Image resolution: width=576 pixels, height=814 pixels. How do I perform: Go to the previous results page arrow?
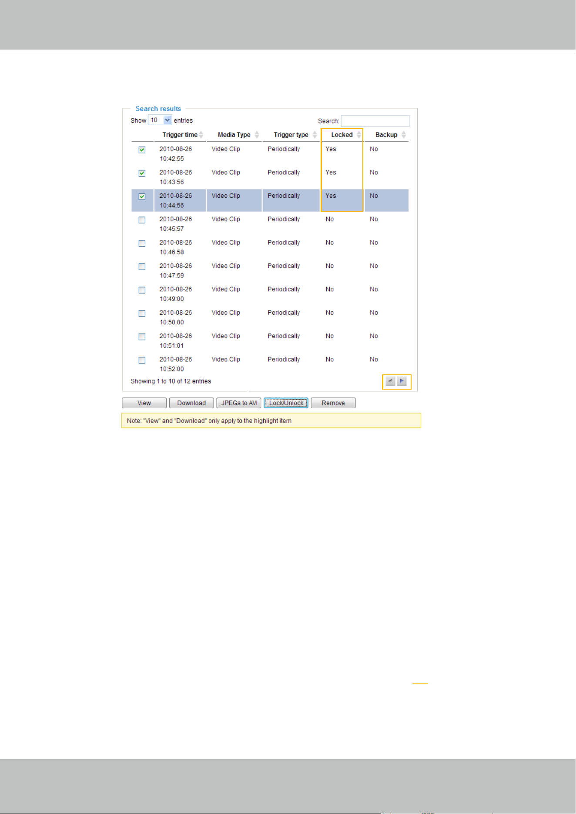tap(390, 381)
